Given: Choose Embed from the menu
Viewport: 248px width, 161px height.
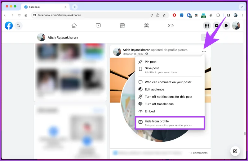Looking at the screenshot, I should point(170,111).
